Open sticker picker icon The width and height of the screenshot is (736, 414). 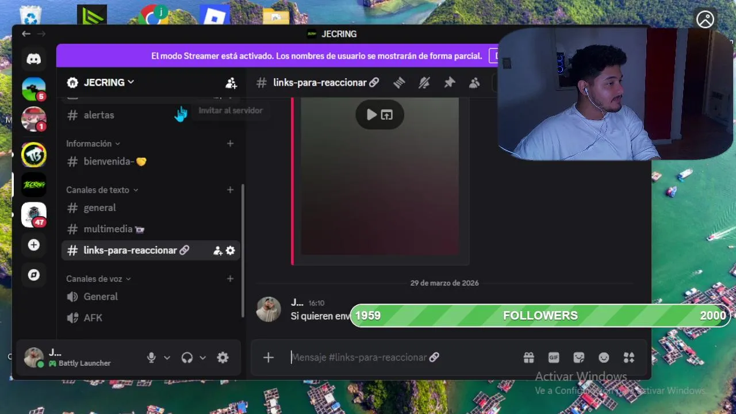[578, 358]
